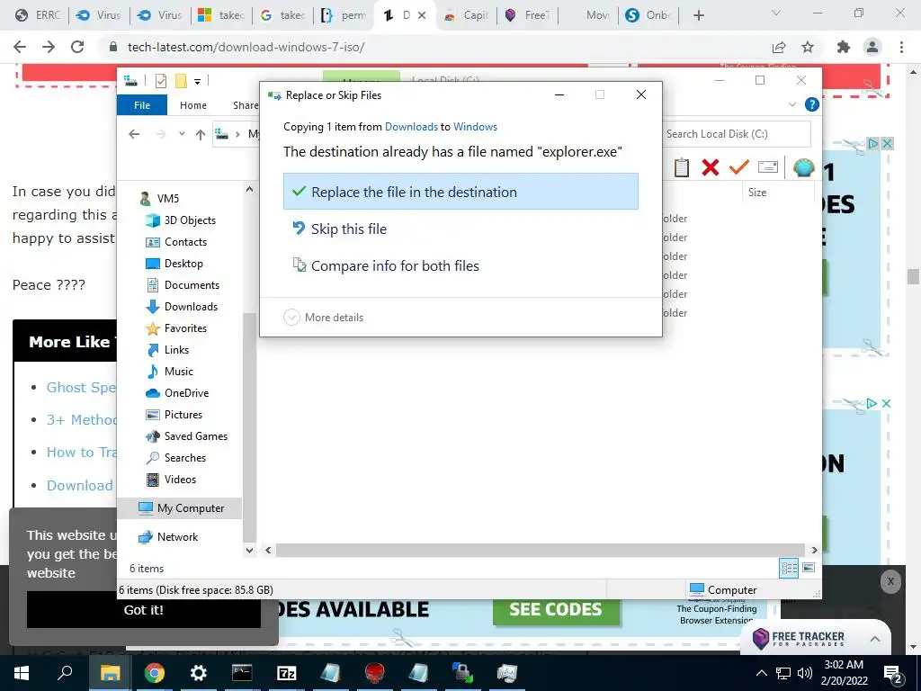Click the share page icon

(779, 47)
